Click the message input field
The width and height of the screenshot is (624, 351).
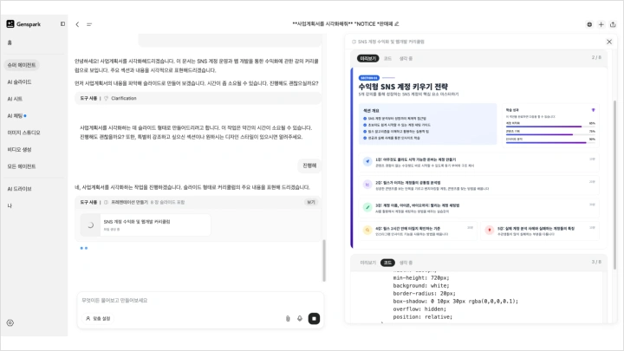[198, 300]
